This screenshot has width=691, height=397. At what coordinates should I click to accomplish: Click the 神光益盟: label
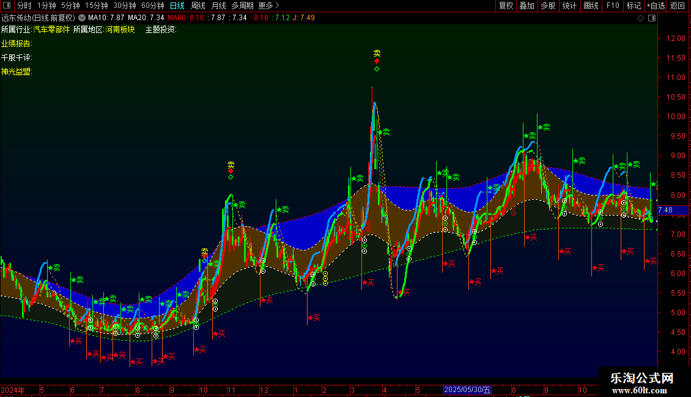(17, 71)
